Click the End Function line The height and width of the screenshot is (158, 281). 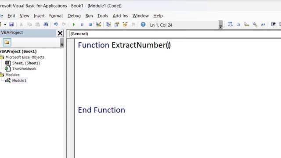(x=101, y=110)
